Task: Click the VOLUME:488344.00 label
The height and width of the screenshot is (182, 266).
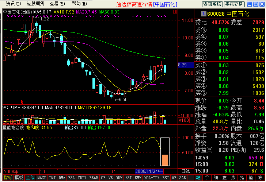Action: [23, 108]
